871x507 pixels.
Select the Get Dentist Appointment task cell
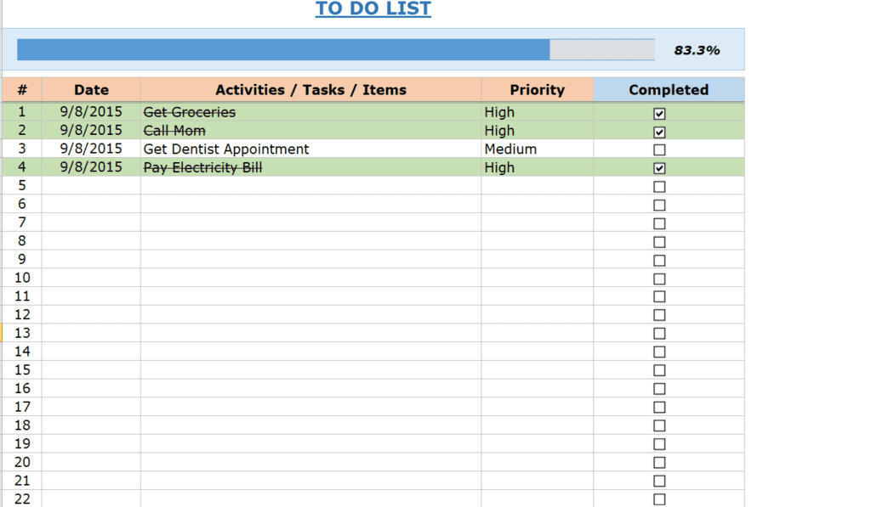tap(310, 149)
